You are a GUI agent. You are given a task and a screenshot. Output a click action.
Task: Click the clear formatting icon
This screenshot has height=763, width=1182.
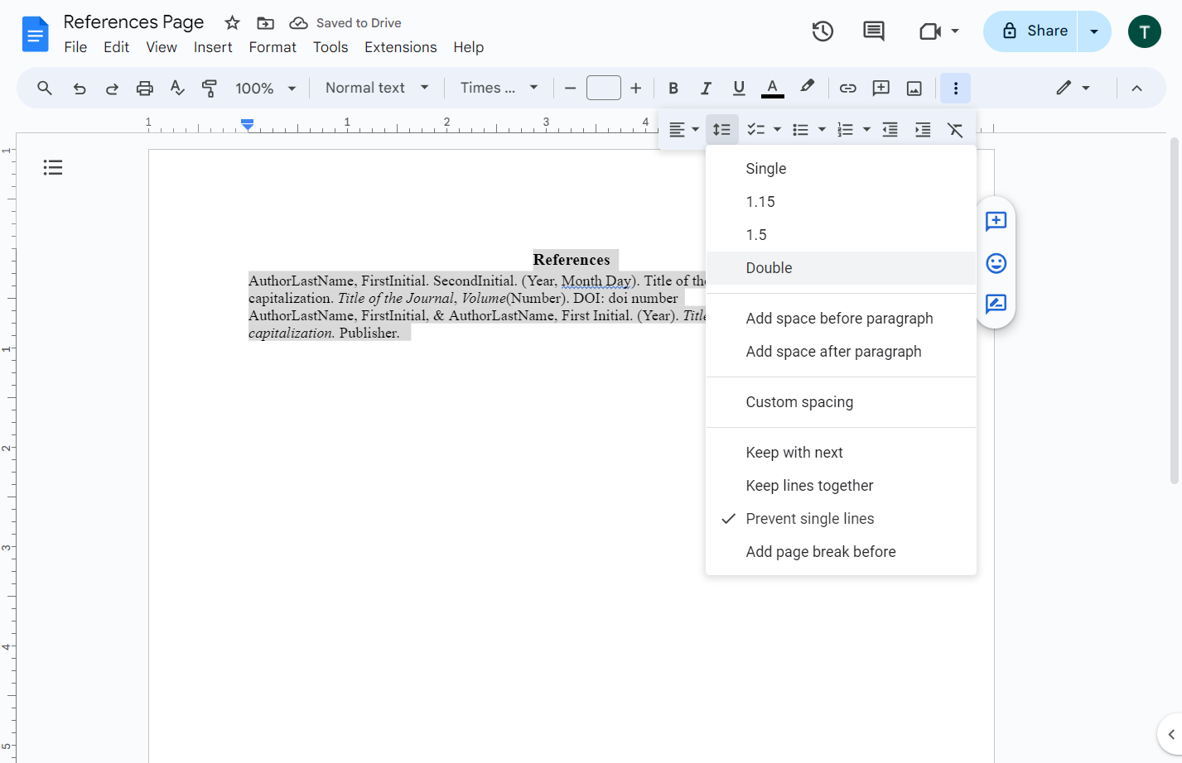coord(955,130)
